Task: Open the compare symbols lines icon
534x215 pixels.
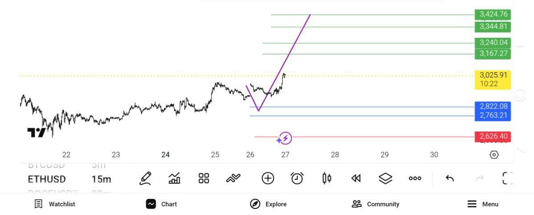Action: click(233, 178)
